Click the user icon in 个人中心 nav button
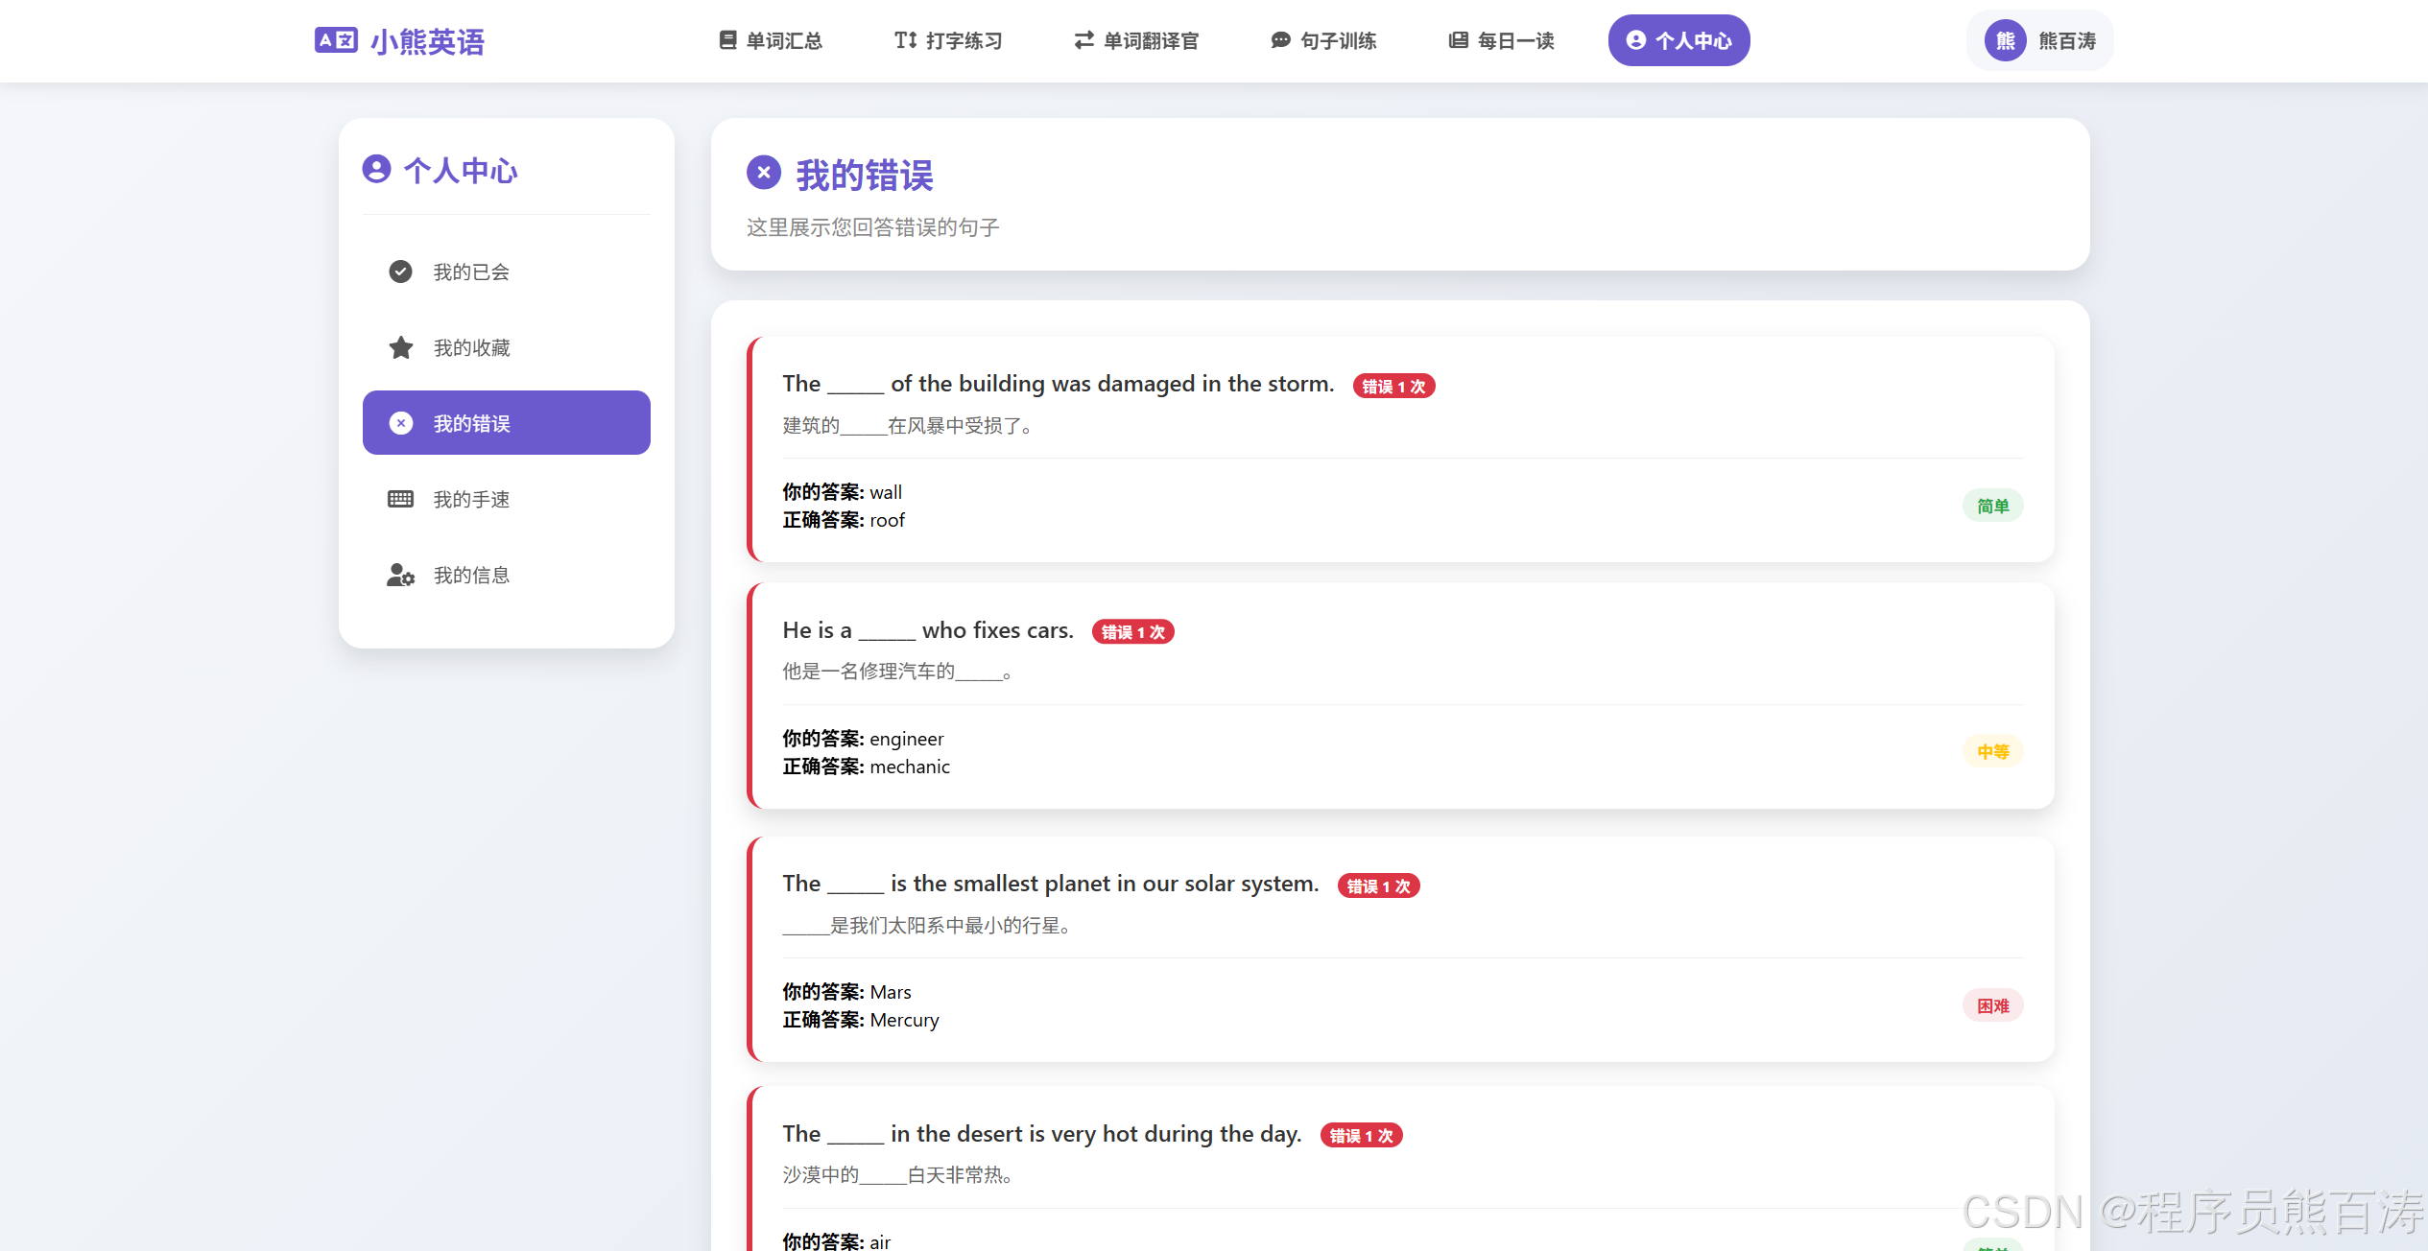The image size is (2428, 1251). tap(1636, 40)
